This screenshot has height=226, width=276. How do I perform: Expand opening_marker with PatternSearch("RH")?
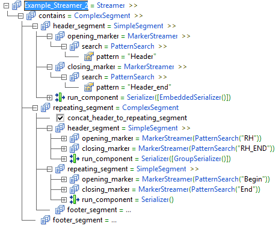(x=64, y=138)
